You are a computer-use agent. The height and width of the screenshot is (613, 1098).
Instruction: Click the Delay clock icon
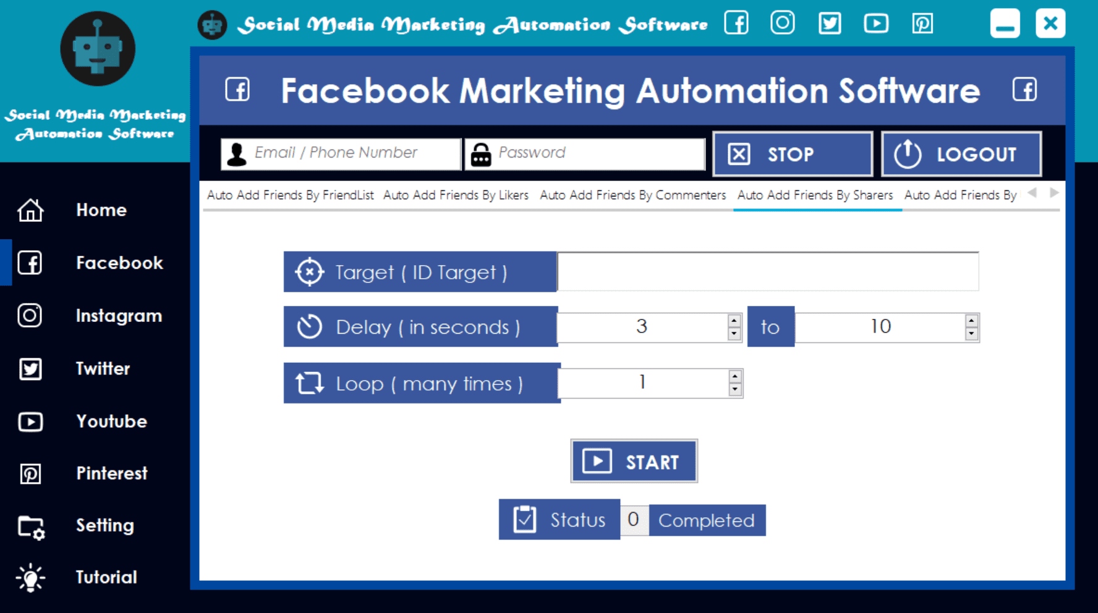coord(309,327)
